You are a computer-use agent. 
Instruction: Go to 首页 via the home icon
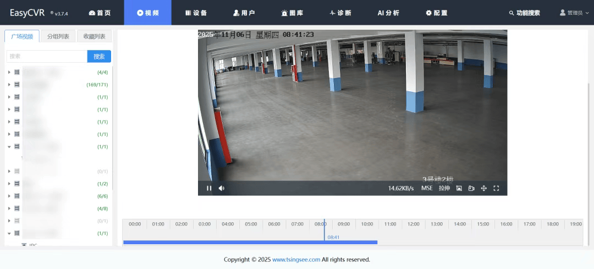pos(100,13)
